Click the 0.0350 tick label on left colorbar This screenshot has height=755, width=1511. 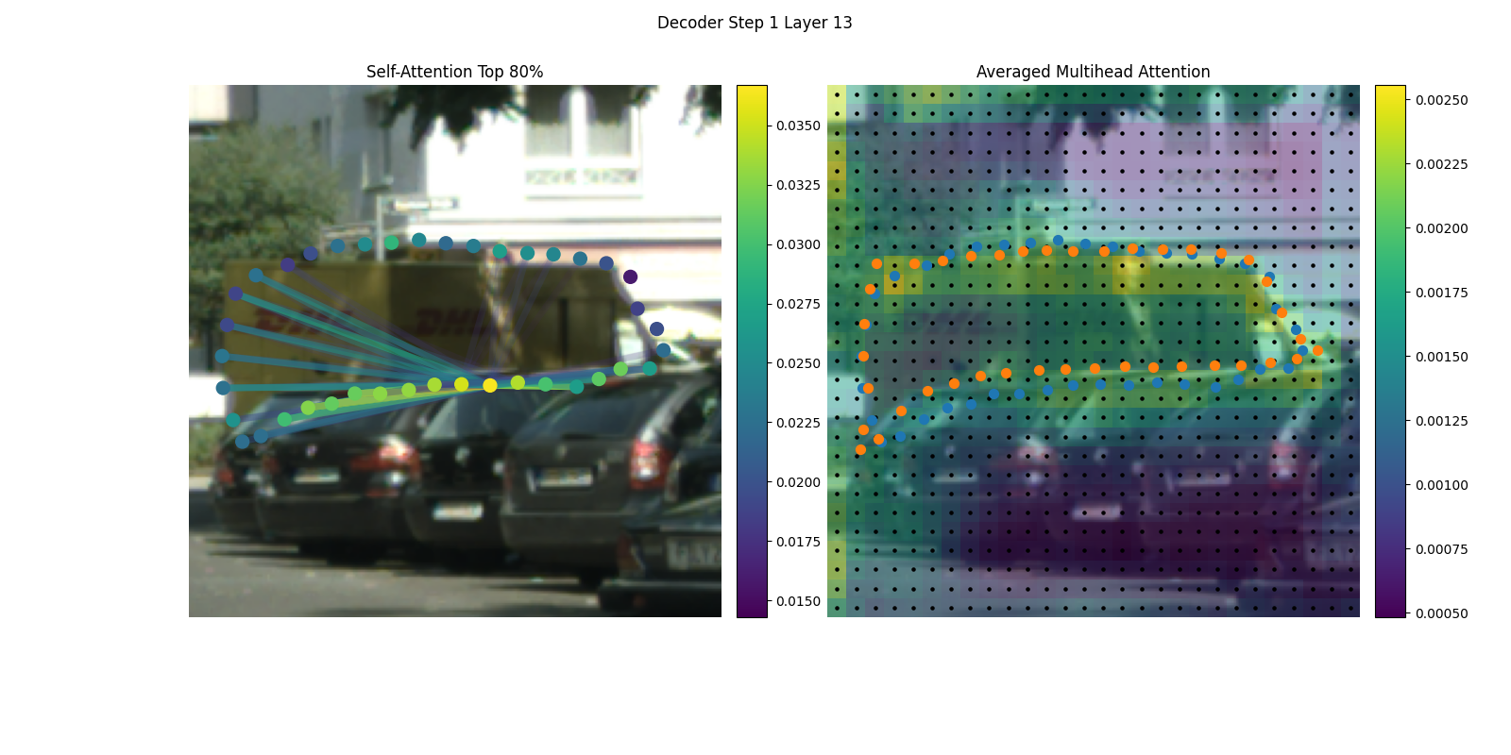[x=798, y=126]
